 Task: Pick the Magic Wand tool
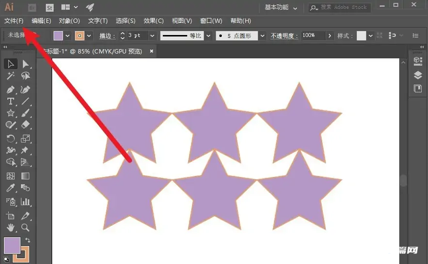11,76
